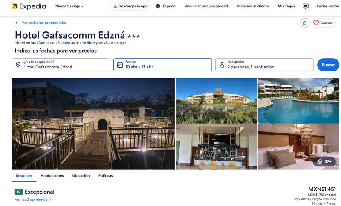Open the swimming pool photo thumbnail
The width and height of the screenshot is (341, 206).
coord(298,101)
